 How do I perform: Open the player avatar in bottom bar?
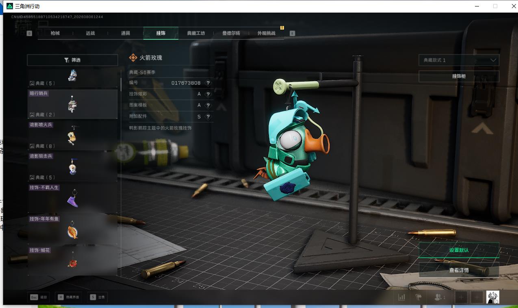[x=493, y=297]
